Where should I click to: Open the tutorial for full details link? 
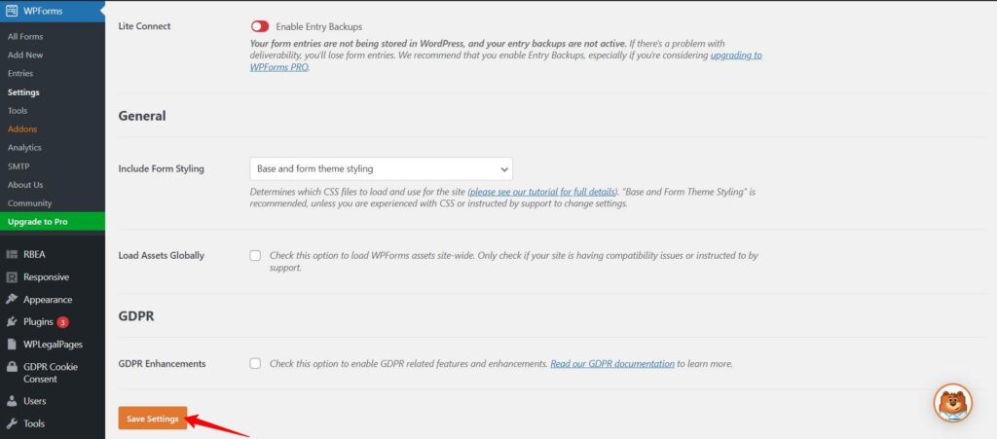pyautogui.click(x=542, y=191)
